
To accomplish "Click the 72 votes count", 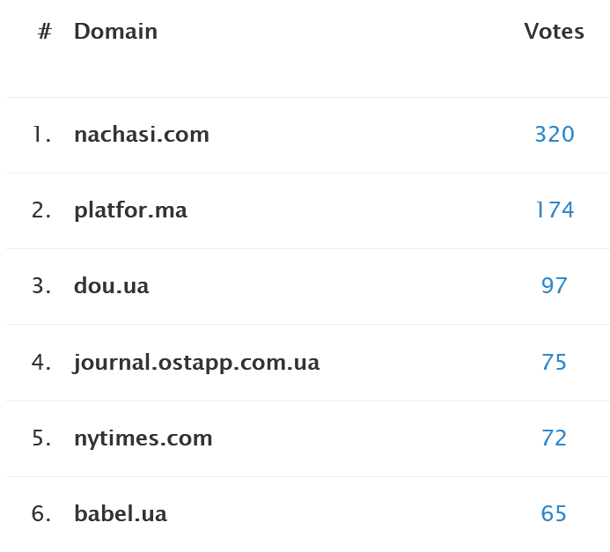I will [554, 438].
